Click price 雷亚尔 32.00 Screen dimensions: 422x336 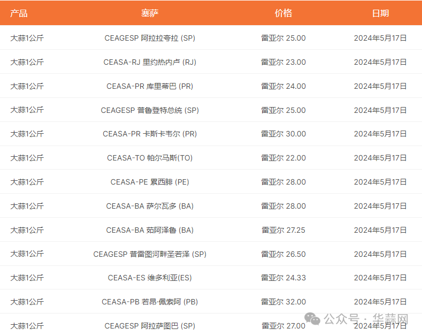pos(283,302)
